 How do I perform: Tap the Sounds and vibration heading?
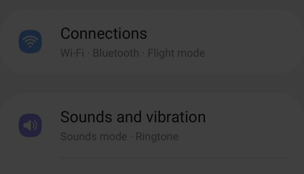coord(133,117)
